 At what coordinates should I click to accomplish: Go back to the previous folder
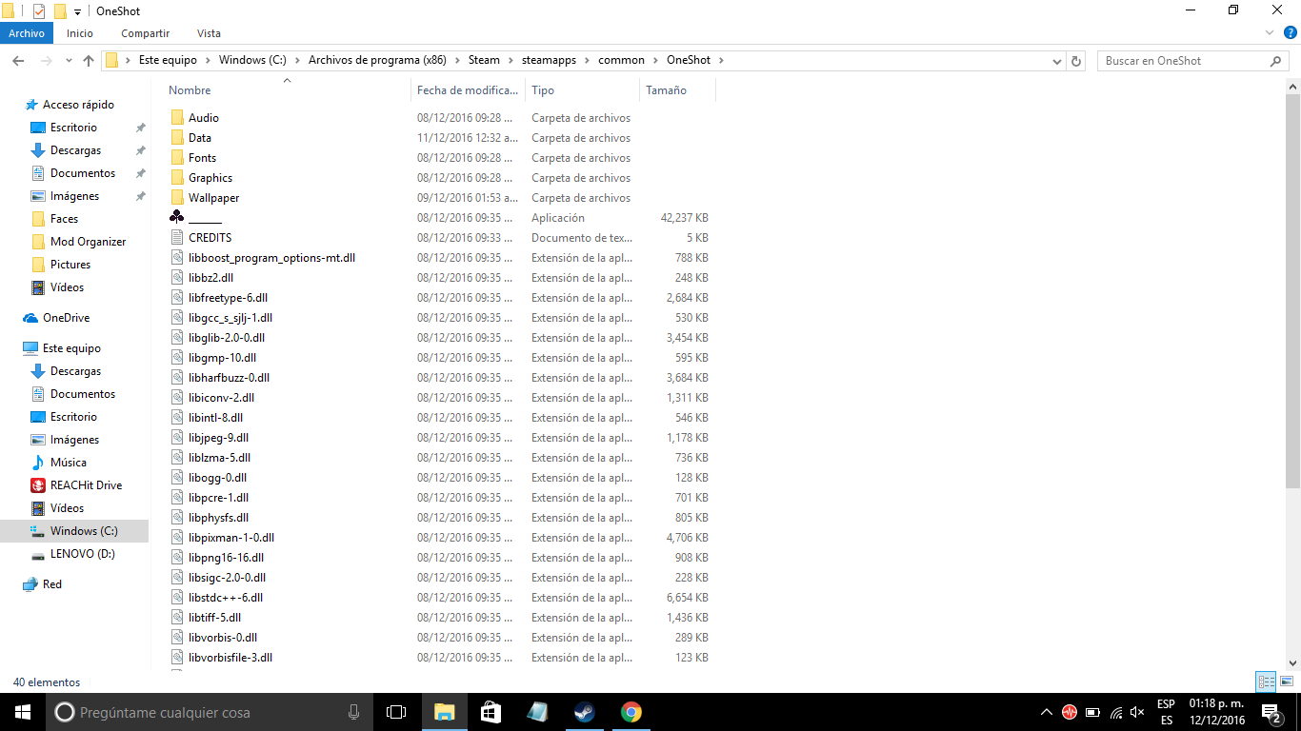(x=18, y=61)
